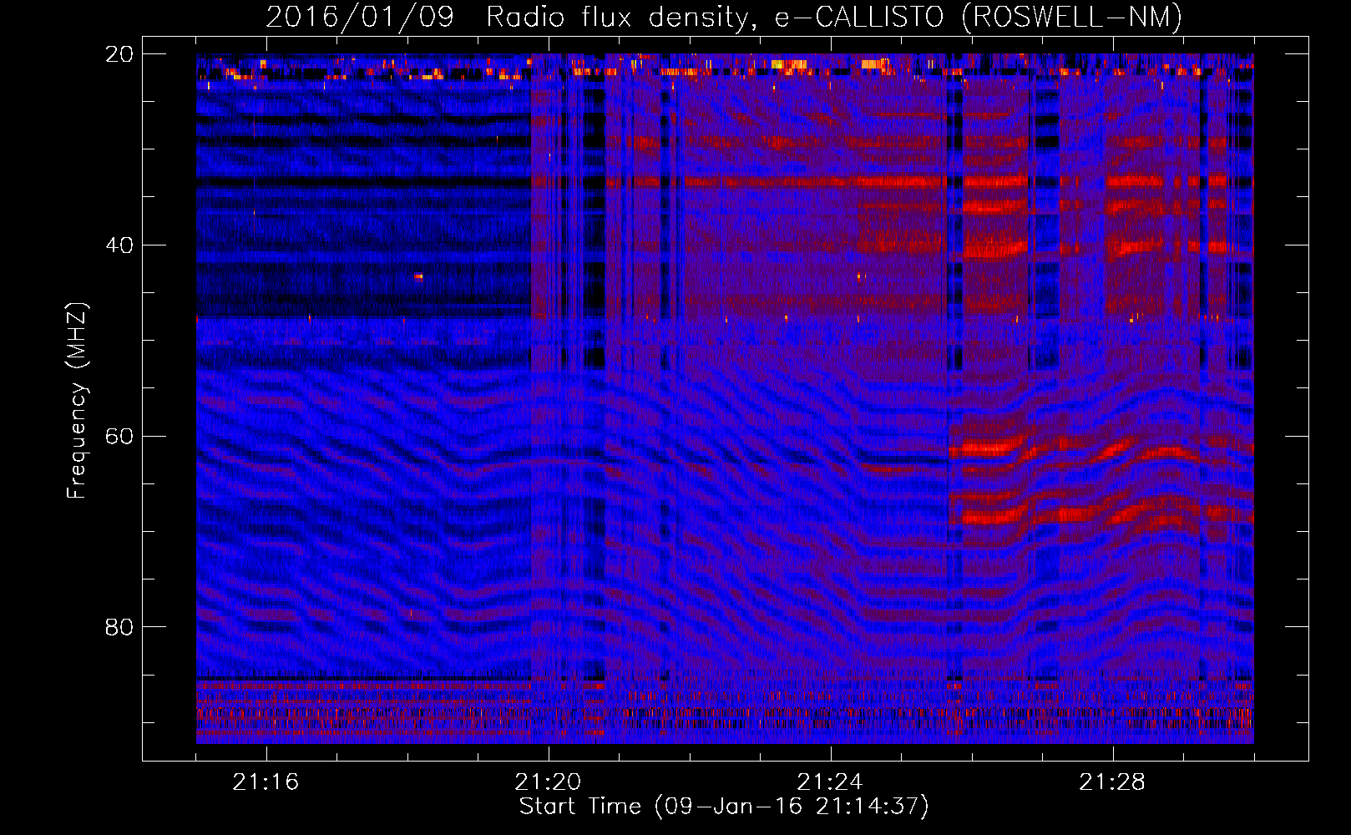Image resolution: width=1351 pixels, height=835 pixels.
Task: Click the "Start Time (09-Jan-16 21:14:37)" axis label
Action: pos(724,807)
